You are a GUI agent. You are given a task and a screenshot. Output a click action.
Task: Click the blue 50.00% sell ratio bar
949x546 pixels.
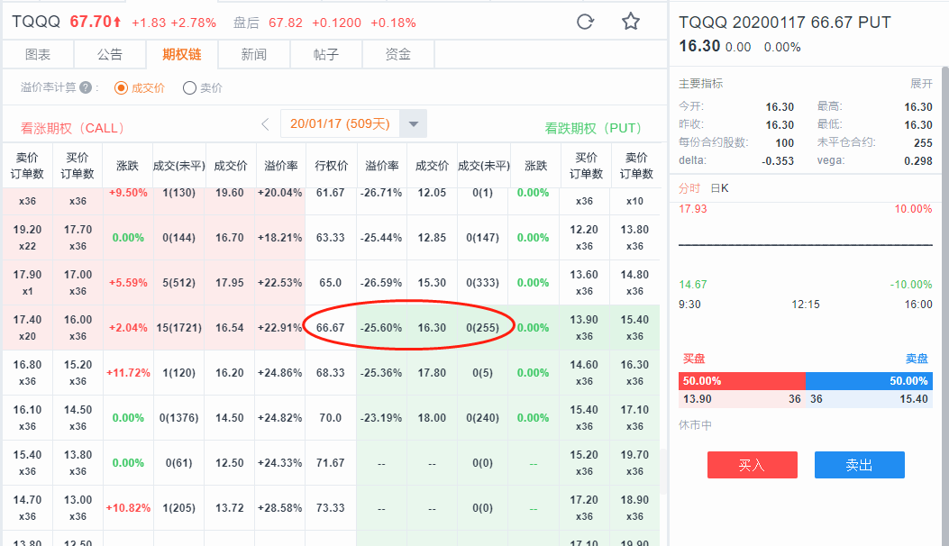[869, 381]
